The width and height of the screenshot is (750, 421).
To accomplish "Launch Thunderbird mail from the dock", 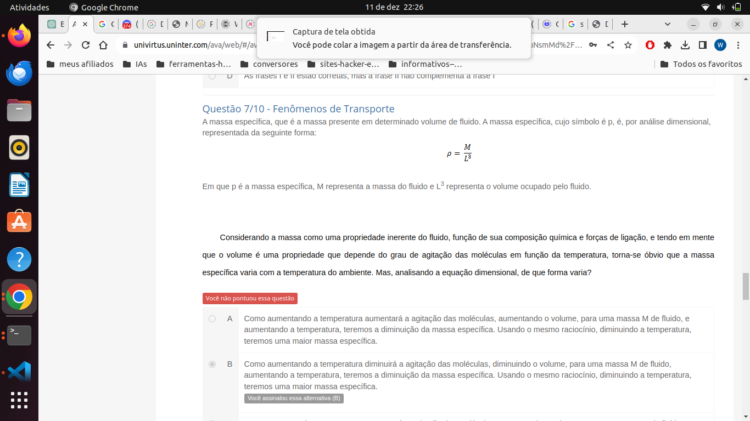I will tap(19, 73).
